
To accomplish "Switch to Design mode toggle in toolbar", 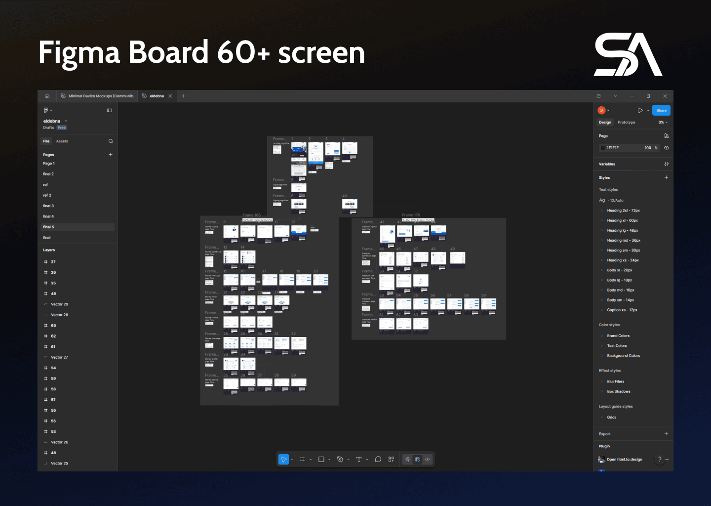I will click(x=418, y=460).
